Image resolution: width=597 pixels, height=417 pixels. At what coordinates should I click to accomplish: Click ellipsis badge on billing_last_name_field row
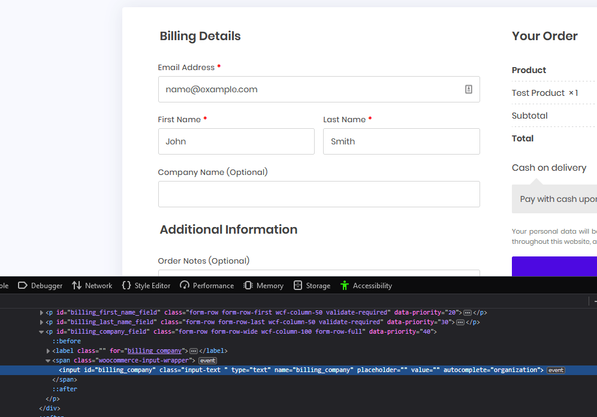[460, 322]
